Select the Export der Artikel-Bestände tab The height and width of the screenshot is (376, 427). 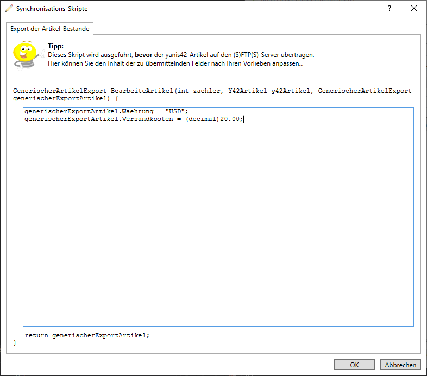click(x=50, y=28)
